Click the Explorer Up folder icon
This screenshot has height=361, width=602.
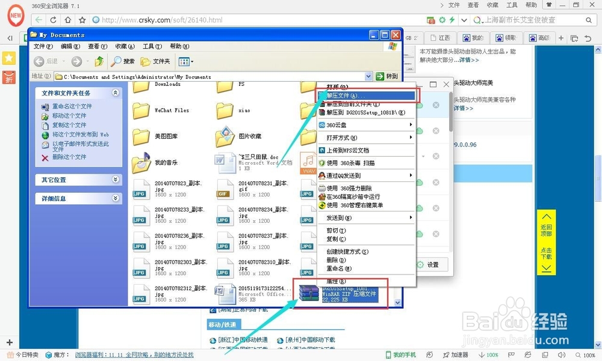coord(99,61)
